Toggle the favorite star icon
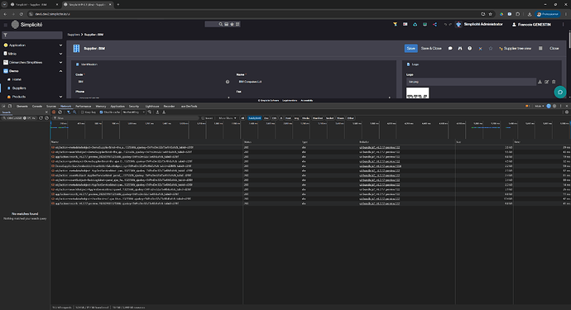 point(491,49)
